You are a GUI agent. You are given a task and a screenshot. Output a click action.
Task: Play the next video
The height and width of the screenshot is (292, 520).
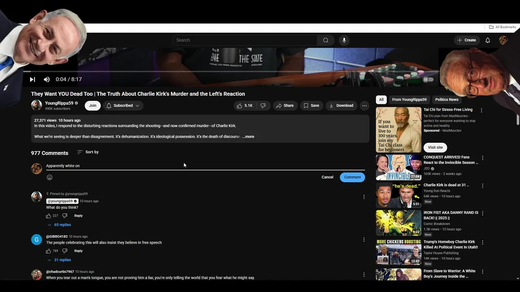32,79
